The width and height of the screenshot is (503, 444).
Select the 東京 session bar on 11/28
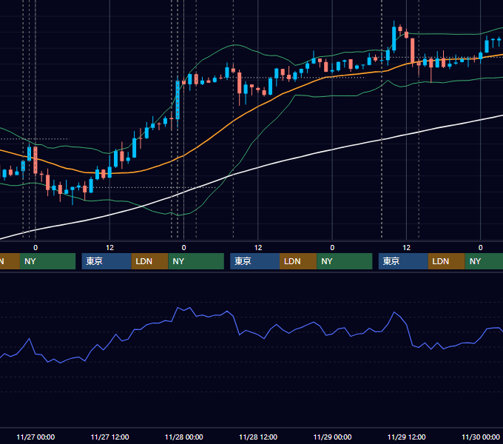(x=254, y=261)
